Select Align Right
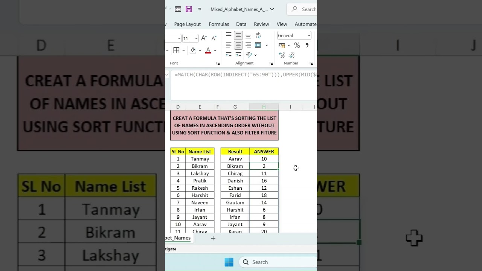The image size is (482, 271). 248,45
